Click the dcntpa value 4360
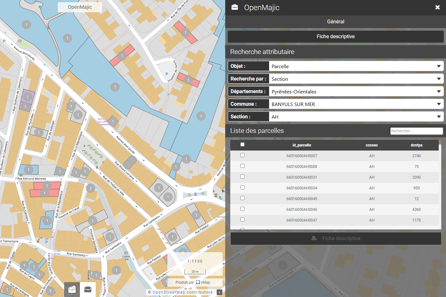Screen dimensions: 446x297 [417, 210]
